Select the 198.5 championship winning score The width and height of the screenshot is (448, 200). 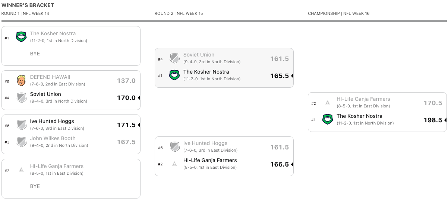coord(433,120)
